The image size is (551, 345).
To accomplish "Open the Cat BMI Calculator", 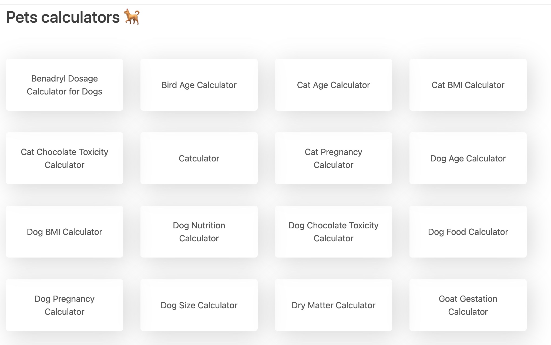I will point(468,85).
